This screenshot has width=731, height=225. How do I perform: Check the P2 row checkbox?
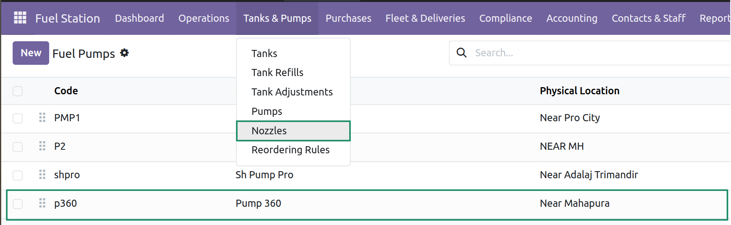pyautogui.click(x=17, y=147)
